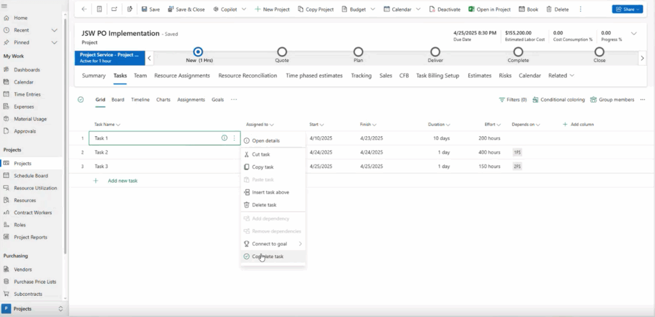
Task: Click the Book command
Action: (528, 9)
